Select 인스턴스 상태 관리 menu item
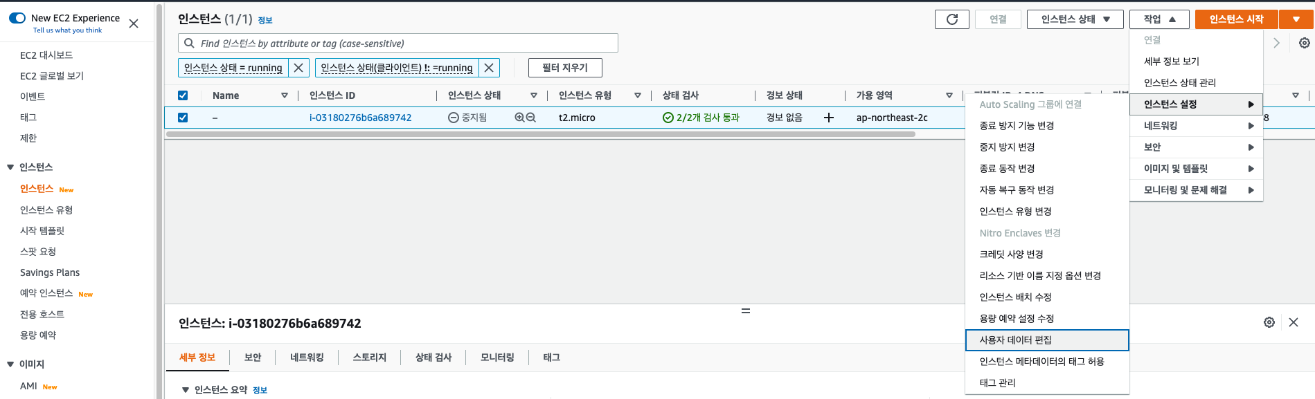The width and height of the screenshot is (1315, 399). click(x=1197, y=83)
